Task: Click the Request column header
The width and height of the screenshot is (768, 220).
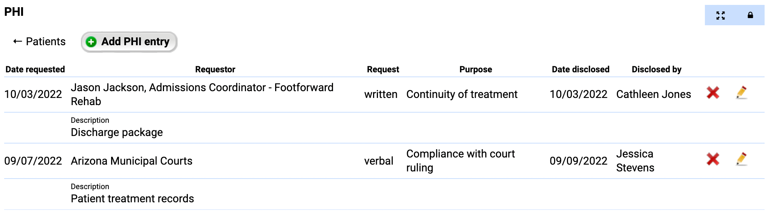Action: pos(383,69)
